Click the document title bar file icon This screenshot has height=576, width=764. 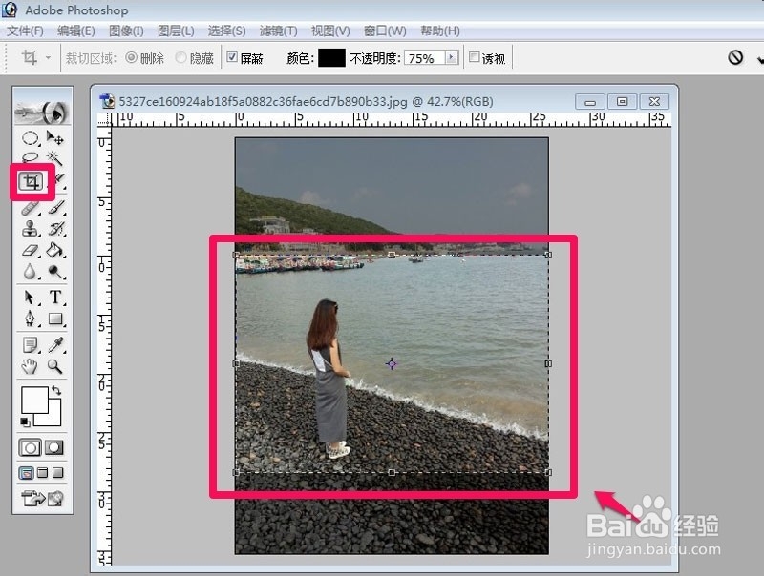(107, 101)
